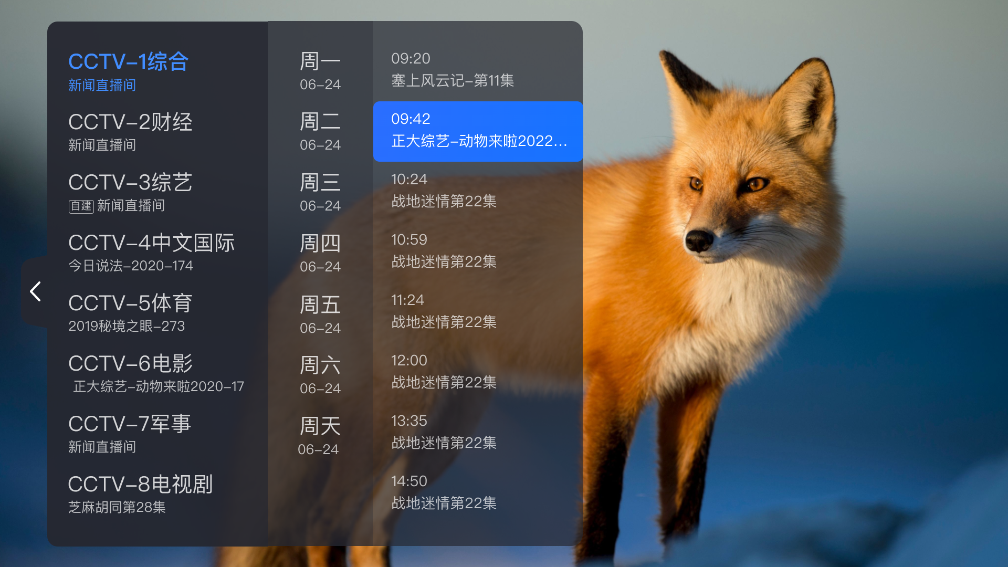Select 周一 06-24 schedule day
Image resolution: width=1008 pixels, height=567 pixels.
320,71
